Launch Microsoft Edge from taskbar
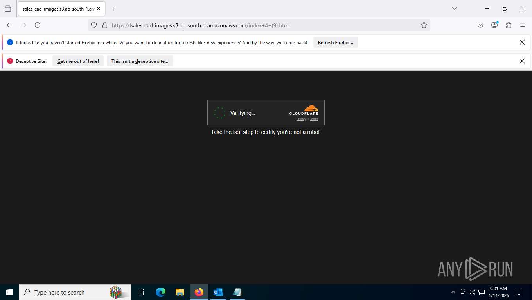The width and height of the screenshot is (532, 300). [161, 292]
